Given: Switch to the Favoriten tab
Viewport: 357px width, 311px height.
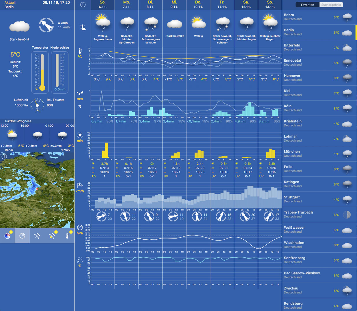Looking at the screenshot, I should coord(307,5).
